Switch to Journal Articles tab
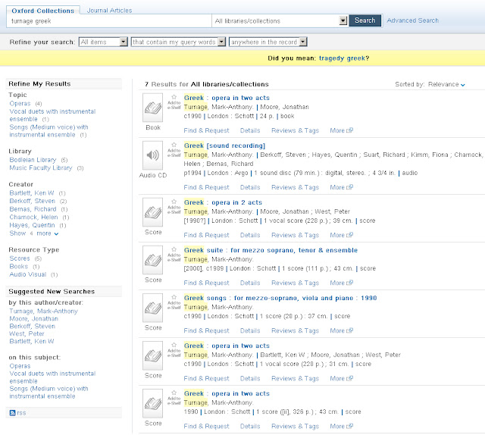Screen dimensions: 485x435 tap(109, 11)
